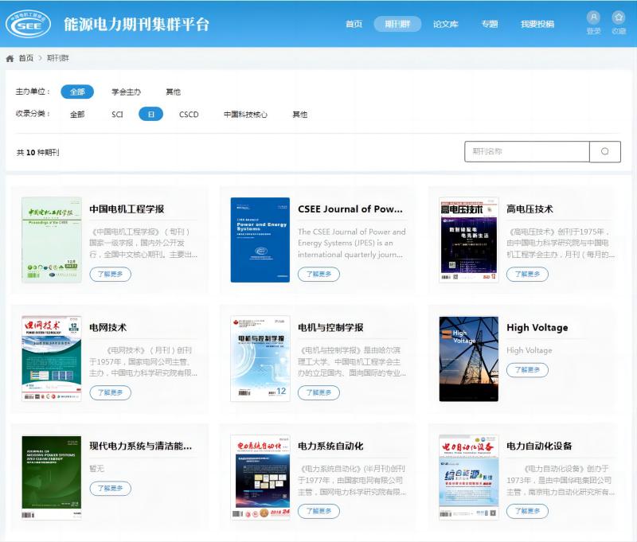Select the 全部 sponsor filter
Screen dimensions: 637x542
coord(77,92)
